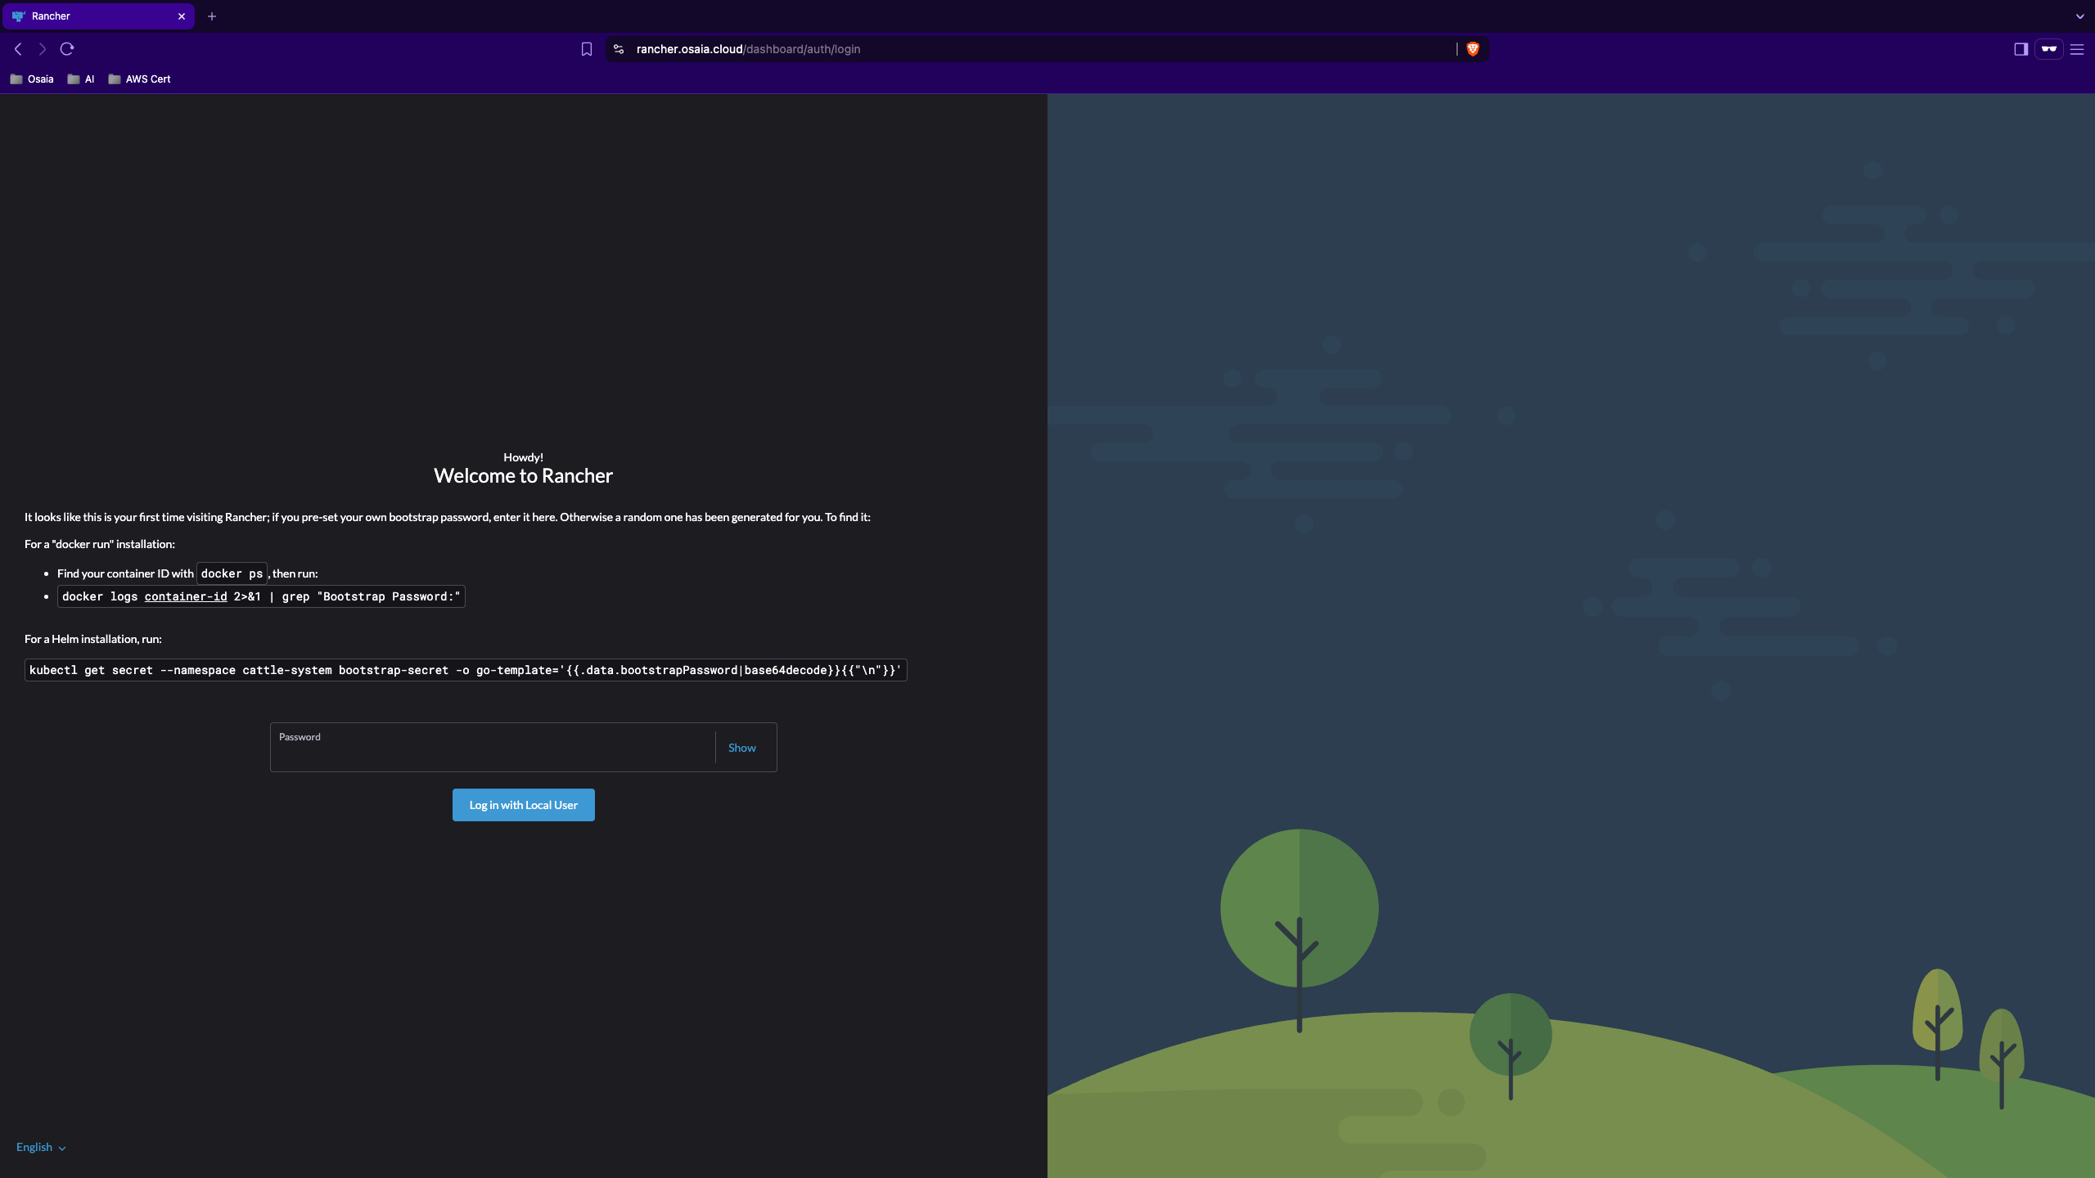This screenshot has height=1178, width=2095.
Task: Open the English language dropdown
Action: [x=41, y=1147]
